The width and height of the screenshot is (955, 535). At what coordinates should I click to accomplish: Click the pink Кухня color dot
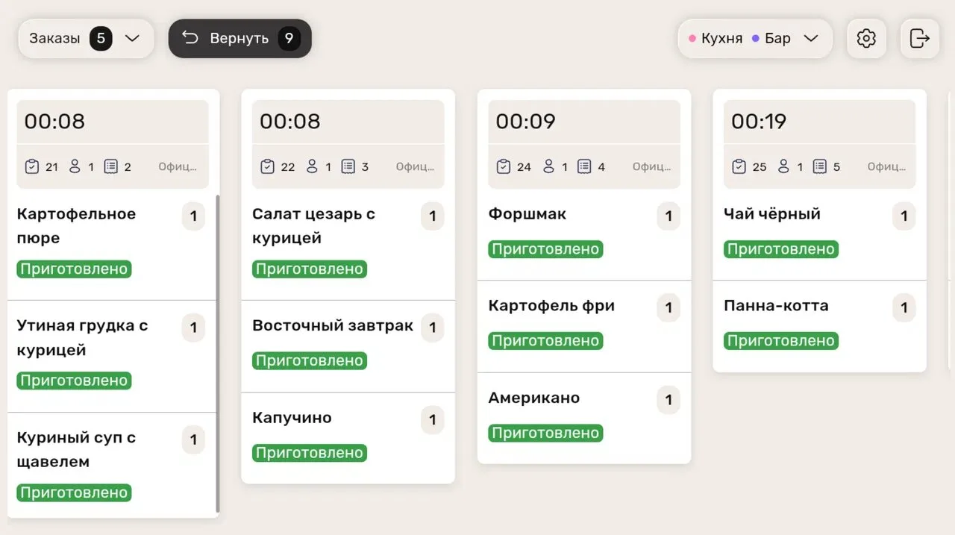[692, 38]
